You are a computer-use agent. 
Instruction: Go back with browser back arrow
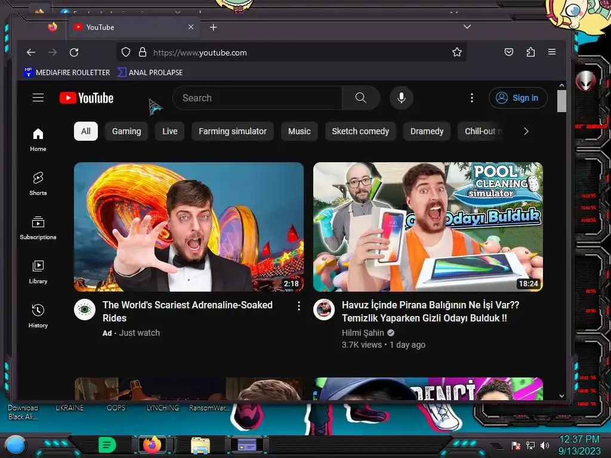tap(31, 52)
